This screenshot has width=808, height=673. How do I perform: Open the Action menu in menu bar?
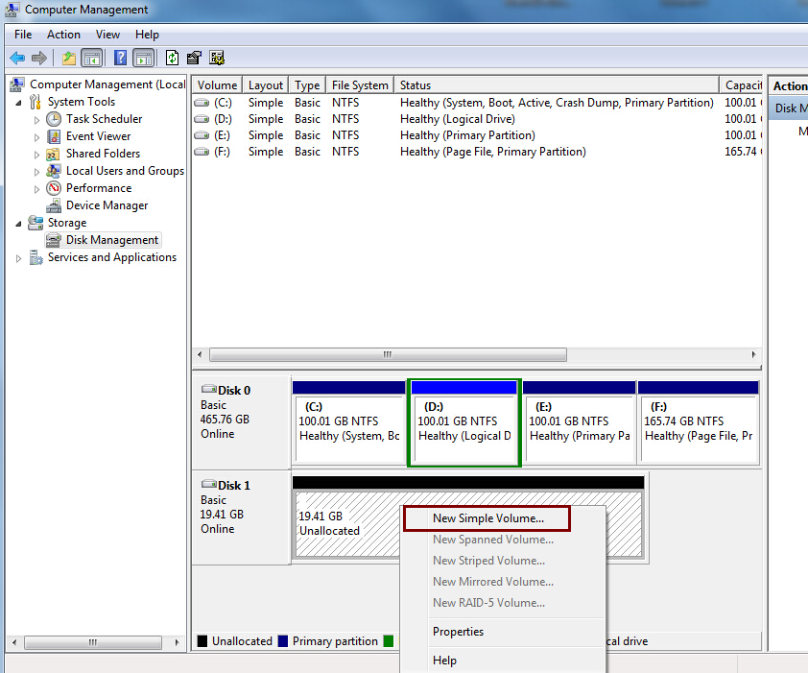click(63, 35)
